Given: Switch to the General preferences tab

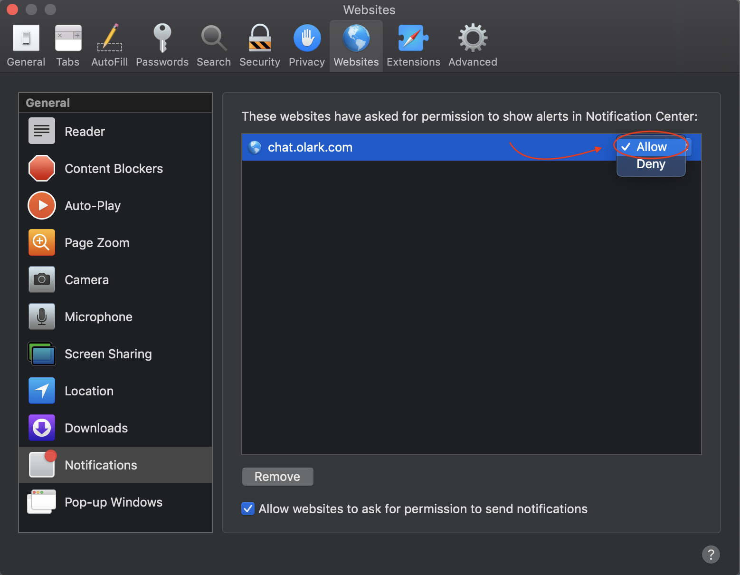Looking at the screenshot, I should (26, 45).
